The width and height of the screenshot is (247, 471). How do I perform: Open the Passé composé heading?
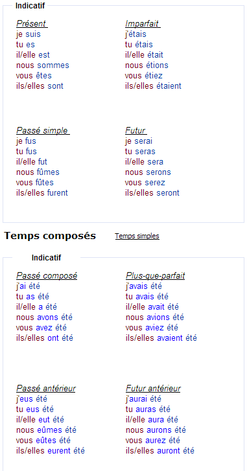47,276
